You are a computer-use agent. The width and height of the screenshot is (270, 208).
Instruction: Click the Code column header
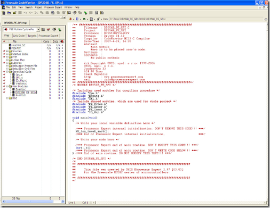(x=46, y=41)
